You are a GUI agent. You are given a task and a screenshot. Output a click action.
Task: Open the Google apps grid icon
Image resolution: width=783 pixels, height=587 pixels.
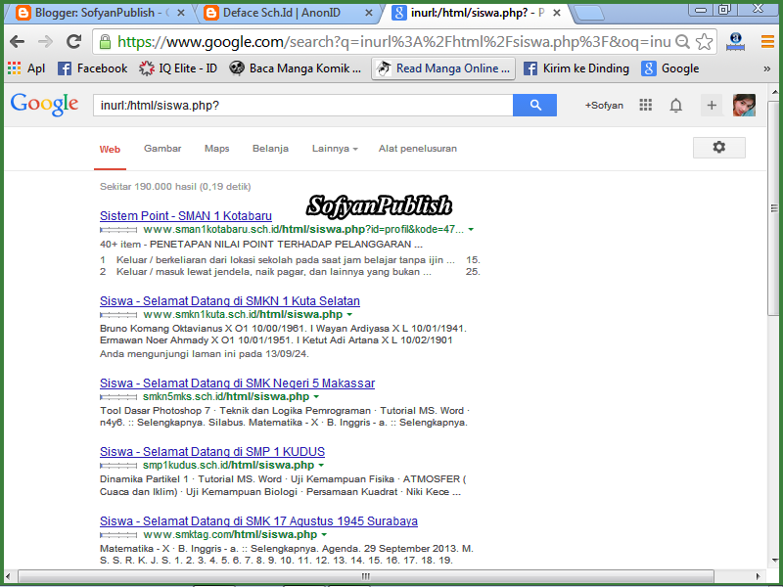tap(646, 105)
